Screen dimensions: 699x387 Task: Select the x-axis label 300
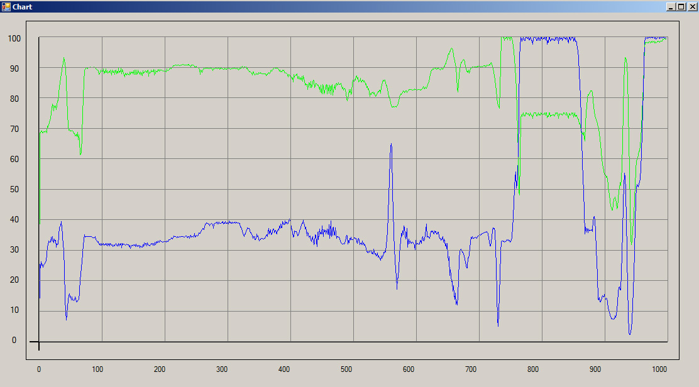[x=221, y=369]
